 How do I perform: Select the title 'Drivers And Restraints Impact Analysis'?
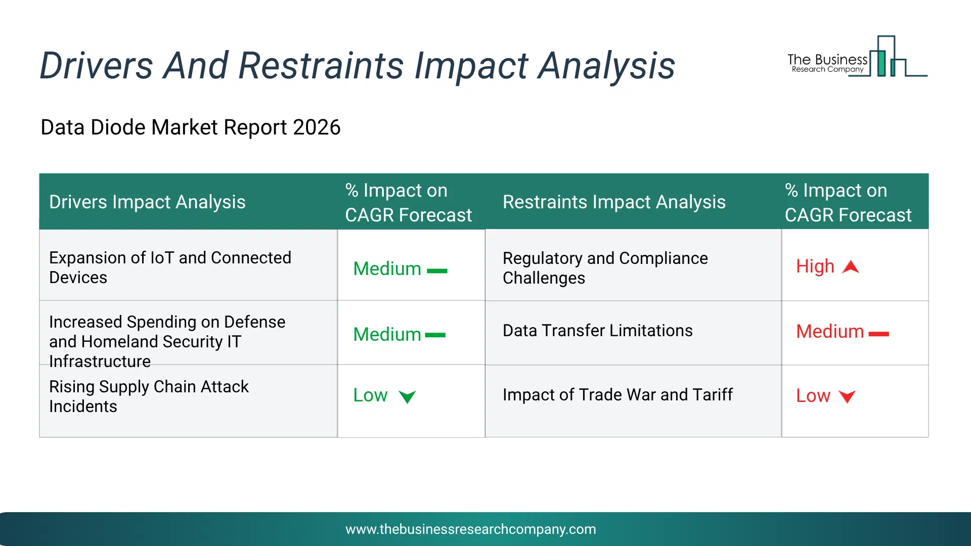tap(357, 66)
